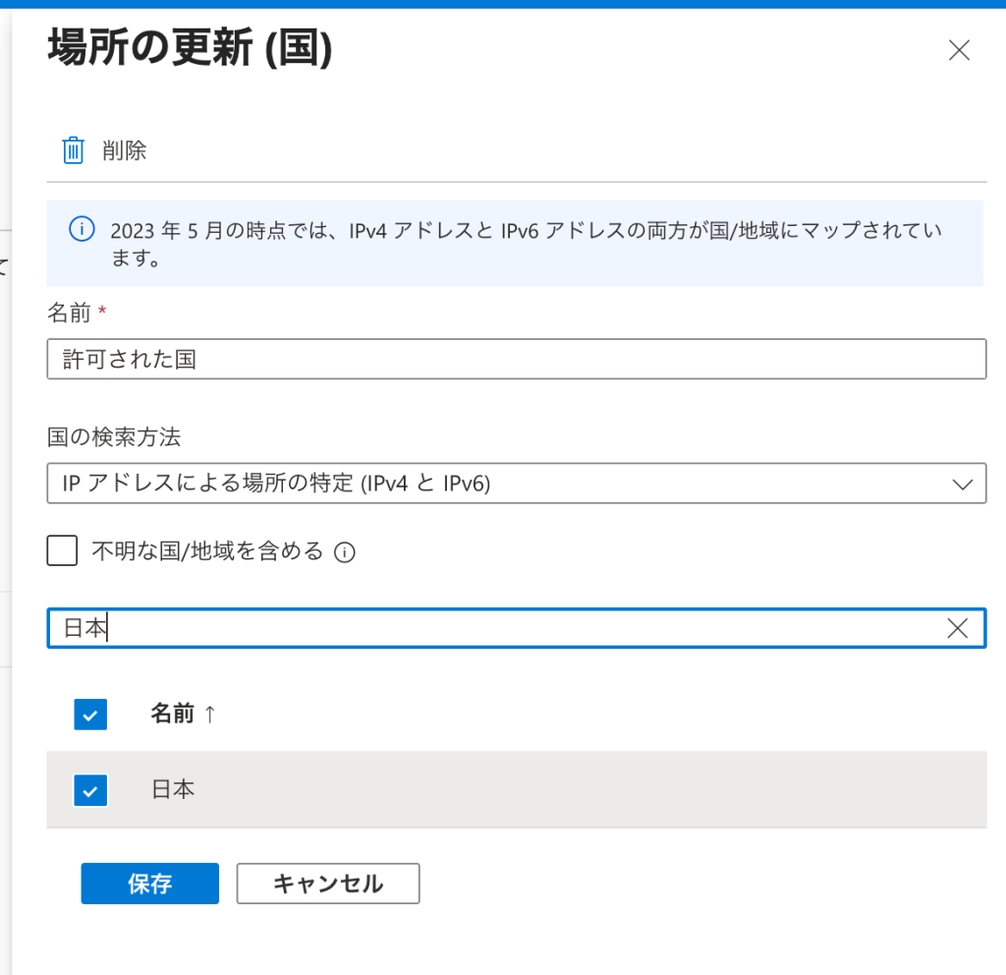Click the キャンセル button

click(x=327, y=884)
